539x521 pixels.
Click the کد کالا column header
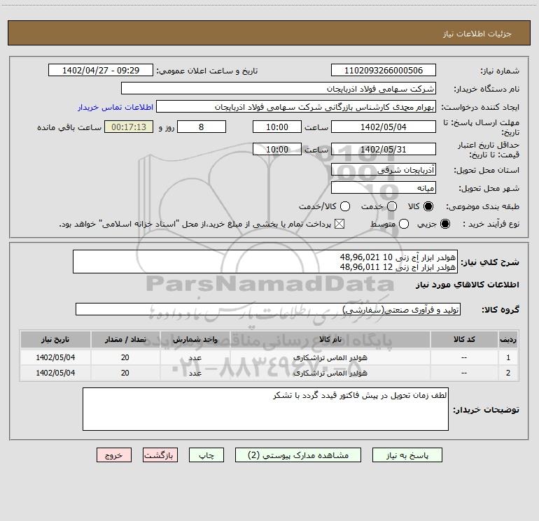tap(464, 339)
